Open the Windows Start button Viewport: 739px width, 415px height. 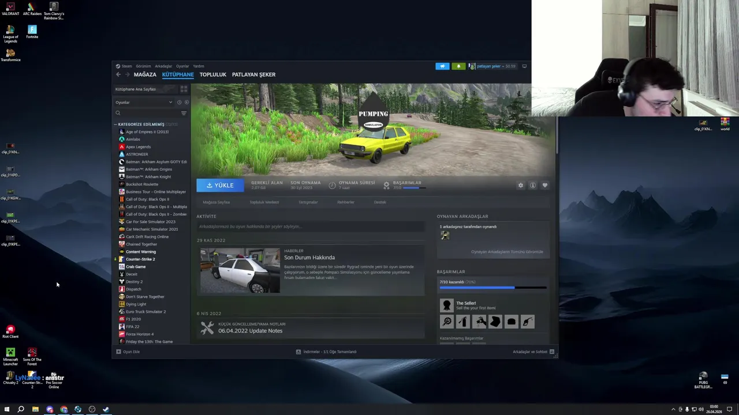7,409
